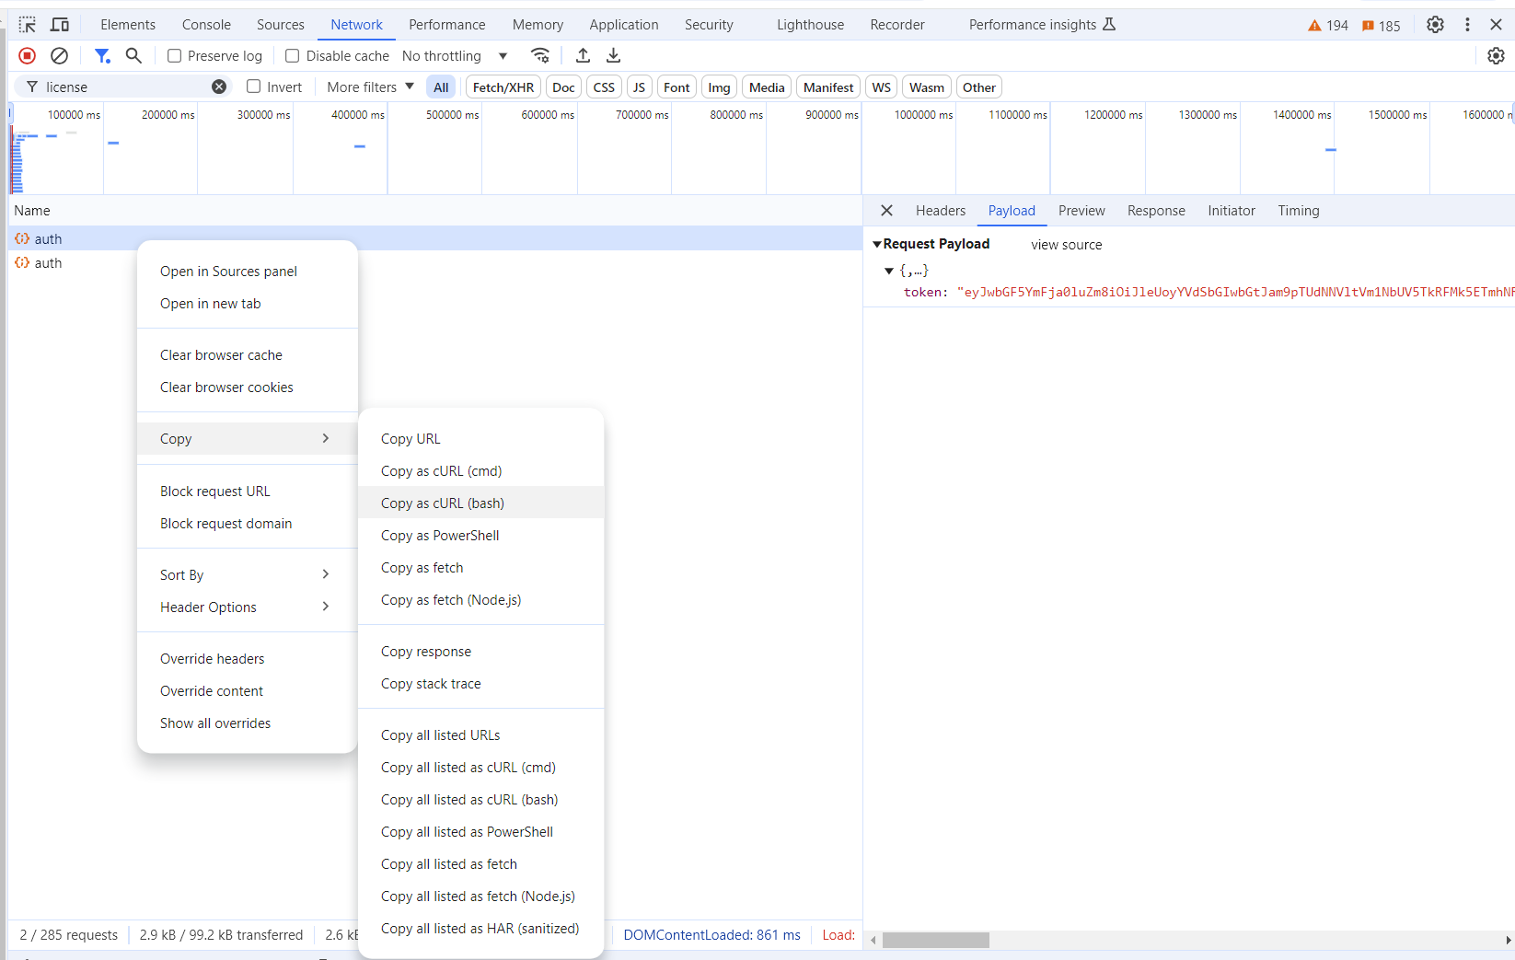
Task: Check the Disable cache checkbox
Action: click(293, 56)
